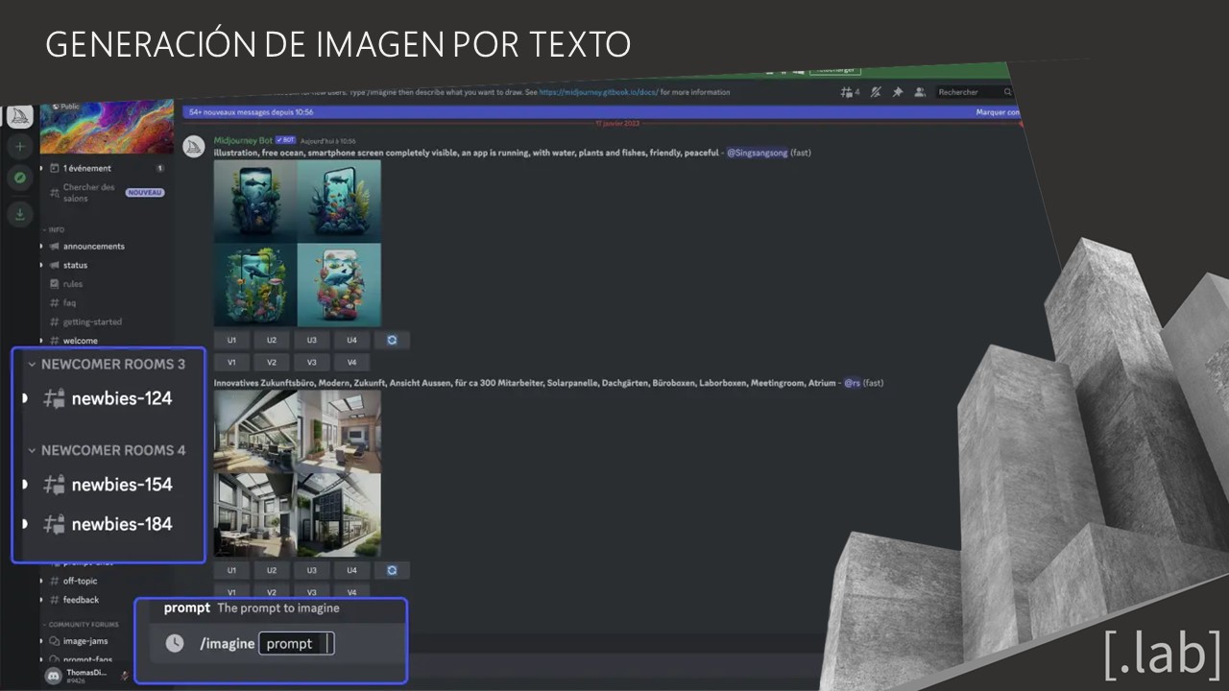Toggle microphone mute next to ThomasDi username

pyautogui.click(x=125, y=676)
